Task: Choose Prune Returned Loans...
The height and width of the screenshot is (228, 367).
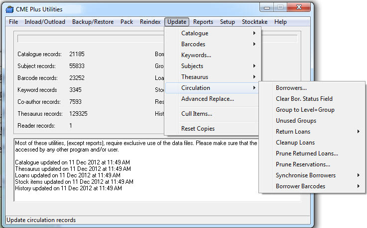Action: tap(312, 153)
